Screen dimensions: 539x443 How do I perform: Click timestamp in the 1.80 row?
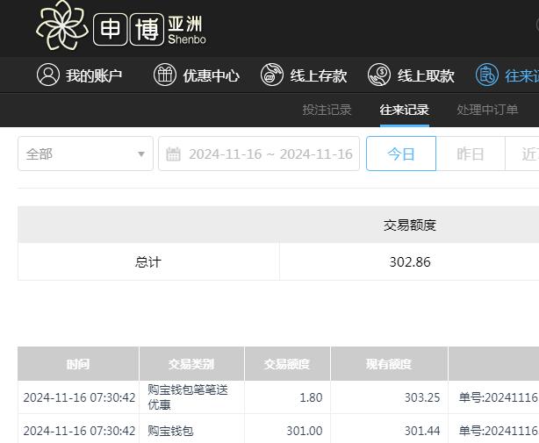click(x=79, y=397)
